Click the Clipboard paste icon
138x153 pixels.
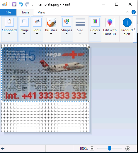(9, 22)
